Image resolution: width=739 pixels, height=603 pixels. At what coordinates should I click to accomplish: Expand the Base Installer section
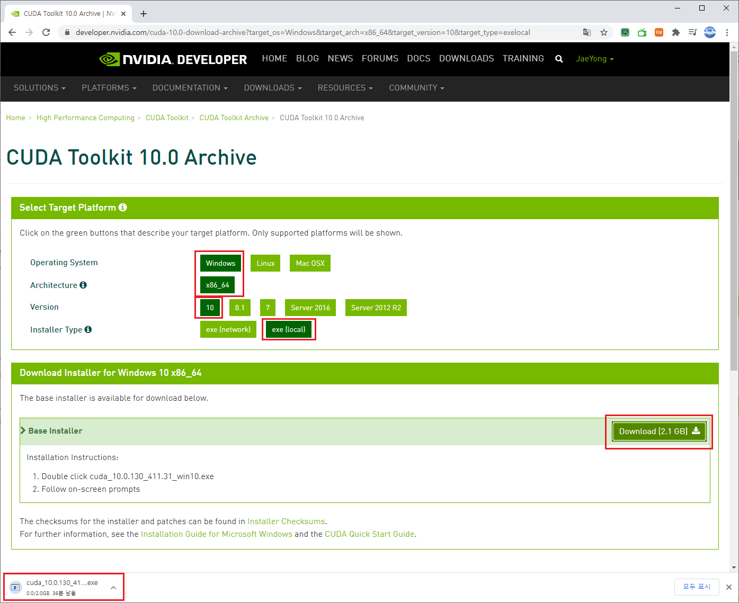tap(51, 431)
